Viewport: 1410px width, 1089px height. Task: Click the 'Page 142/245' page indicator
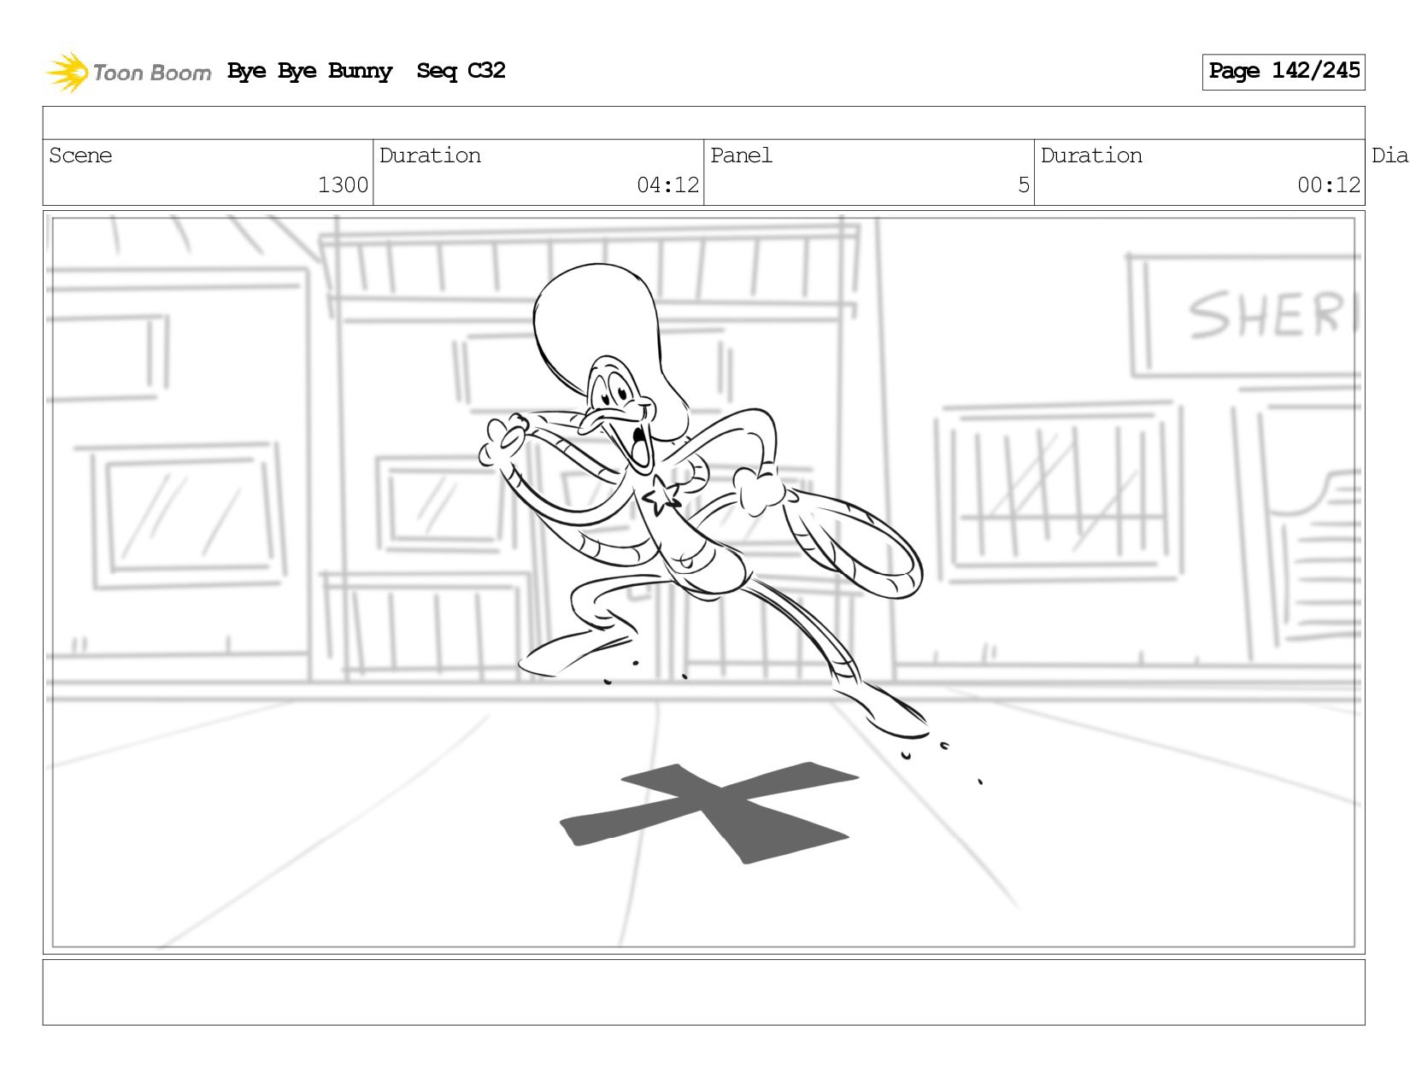[1284, 72]
